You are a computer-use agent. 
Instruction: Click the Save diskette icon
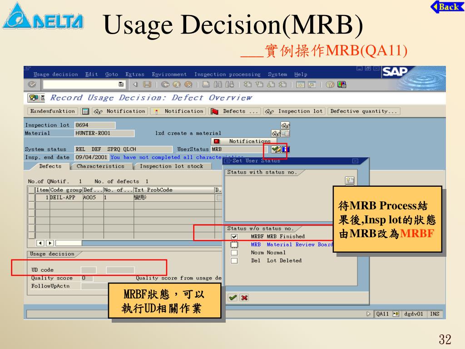pyautogui.click(x=147, y=85)
